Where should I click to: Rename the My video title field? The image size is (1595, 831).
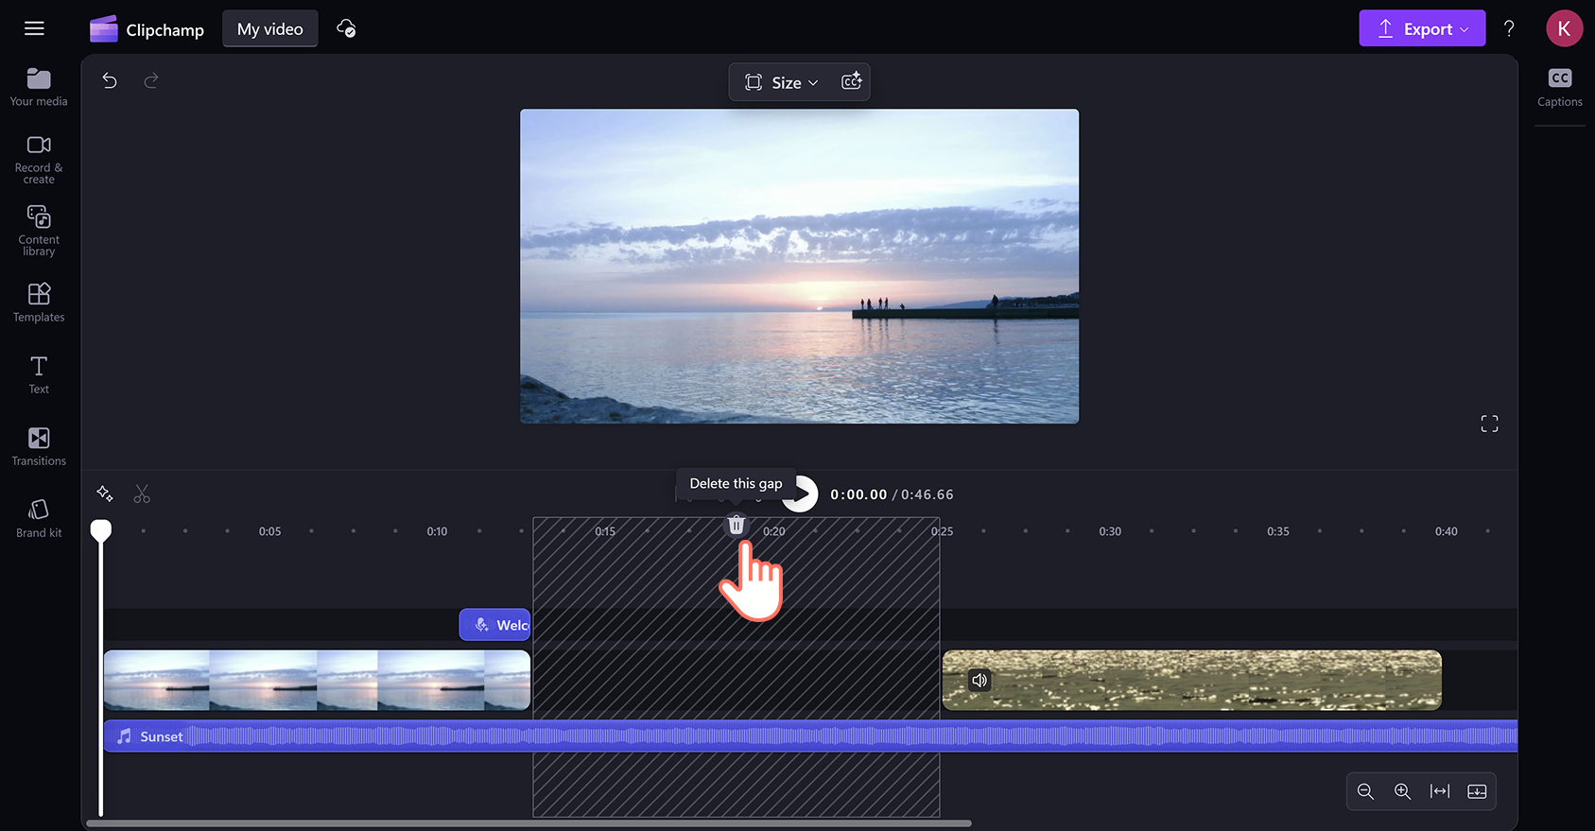click(x=270, y=29)
